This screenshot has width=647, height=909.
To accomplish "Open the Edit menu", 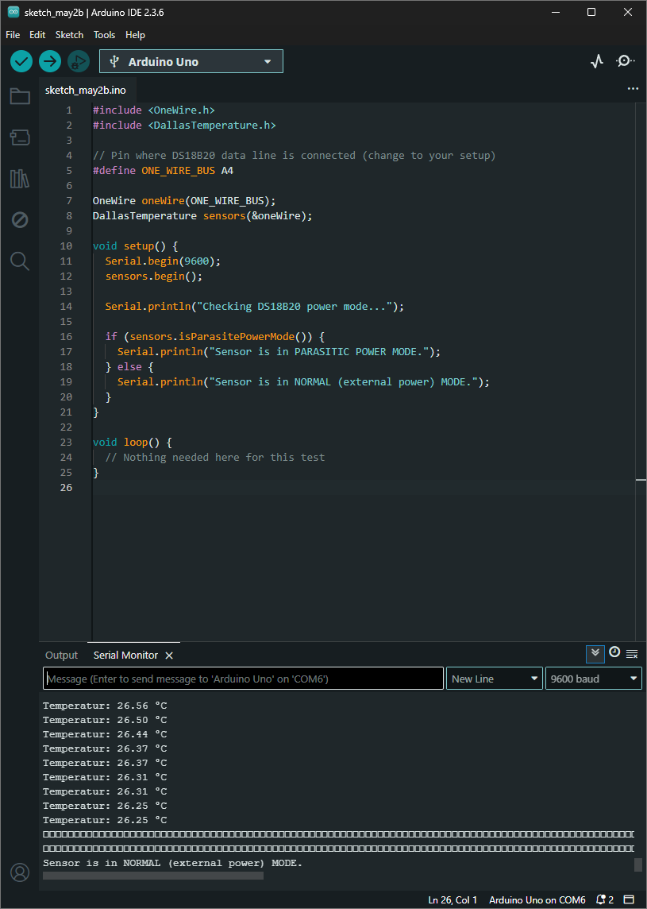I will 37,35.
